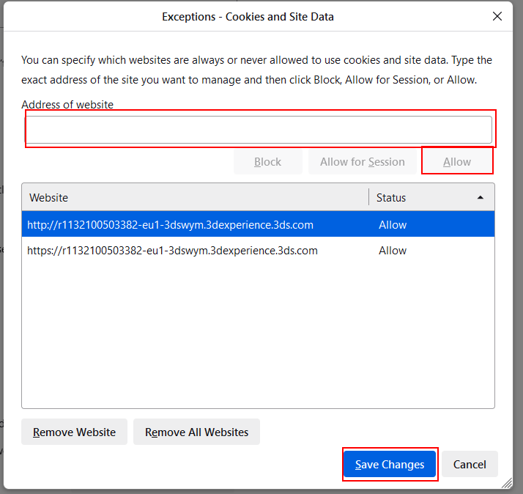The width and height of the screenshot is (523, 494).
Task: Toggle the sort arrow in Status column
Action: point(481,197)
